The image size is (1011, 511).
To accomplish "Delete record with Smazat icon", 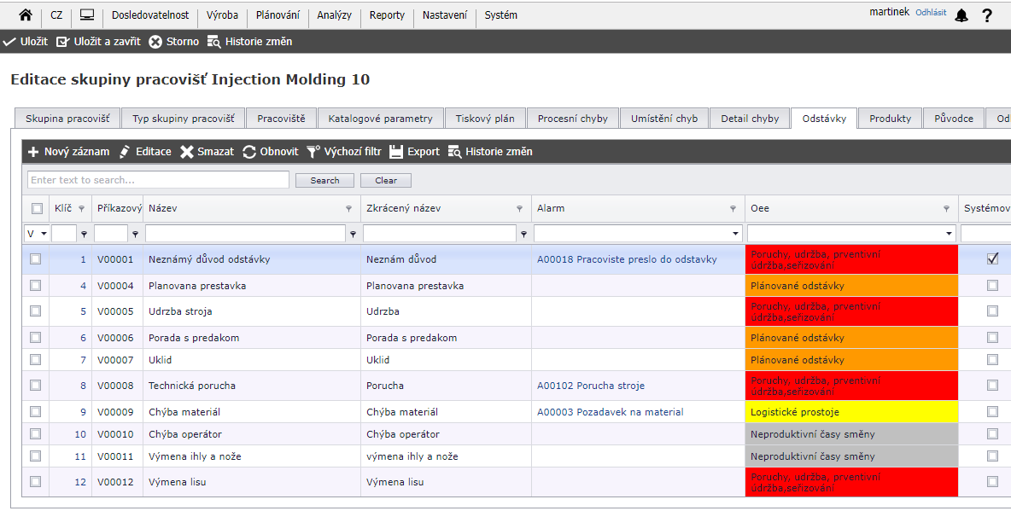I will (x=187, y=152).
